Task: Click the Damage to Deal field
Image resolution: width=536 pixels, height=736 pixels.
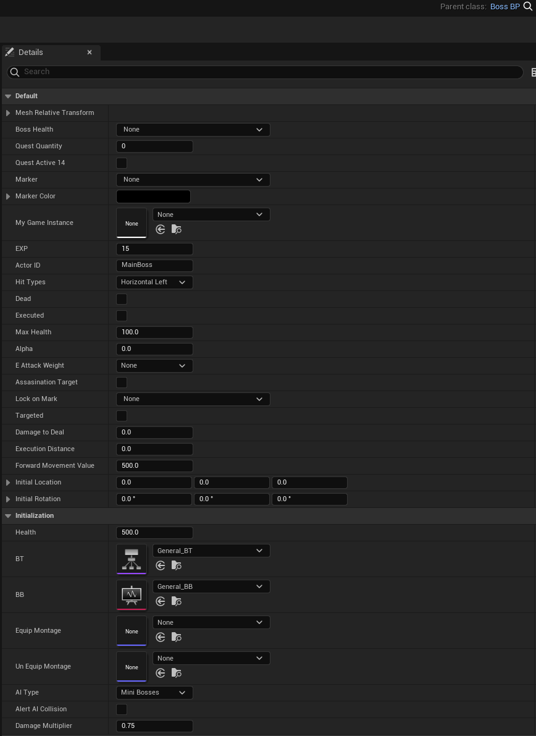Action: (154, 433)
